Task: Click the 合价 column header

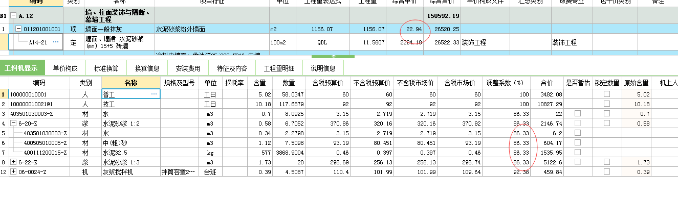Action: 546,83
